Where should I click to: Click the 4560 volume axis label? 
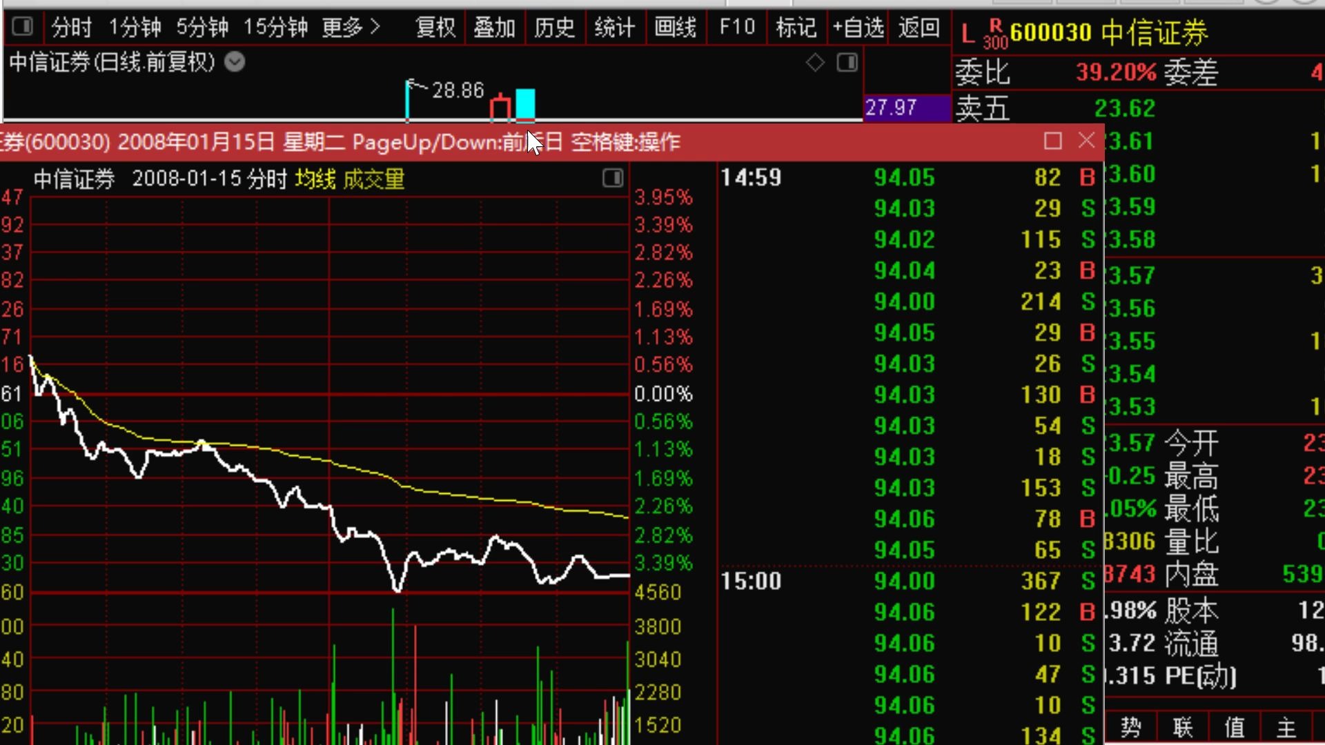pyautogui.click(x=658, y=593)
